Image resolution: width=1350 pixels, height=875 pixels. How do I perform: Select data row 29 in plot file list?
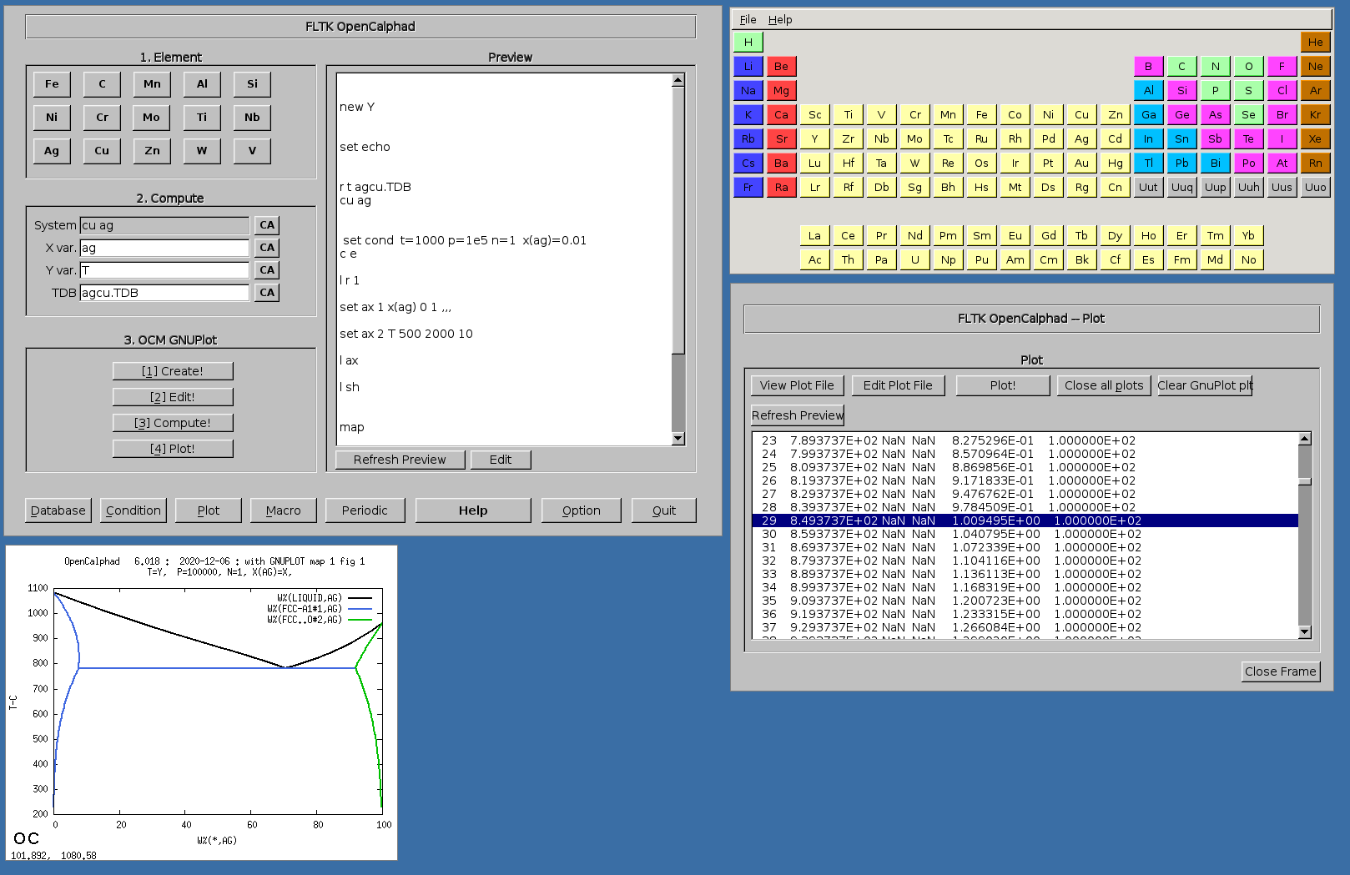click(1025, 520)
